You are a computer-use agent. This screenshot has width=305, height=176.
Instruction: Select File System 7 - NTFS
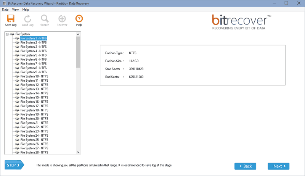(34, 64)
